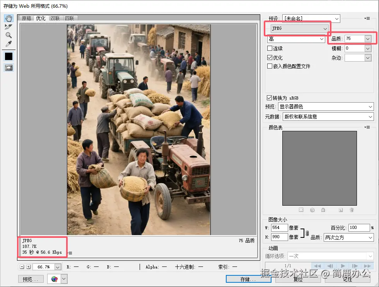The width and height of the screenshot is (379, 287).
Task: Open the 两次立方 resample quality dropdown
Action: click(348, 238)
